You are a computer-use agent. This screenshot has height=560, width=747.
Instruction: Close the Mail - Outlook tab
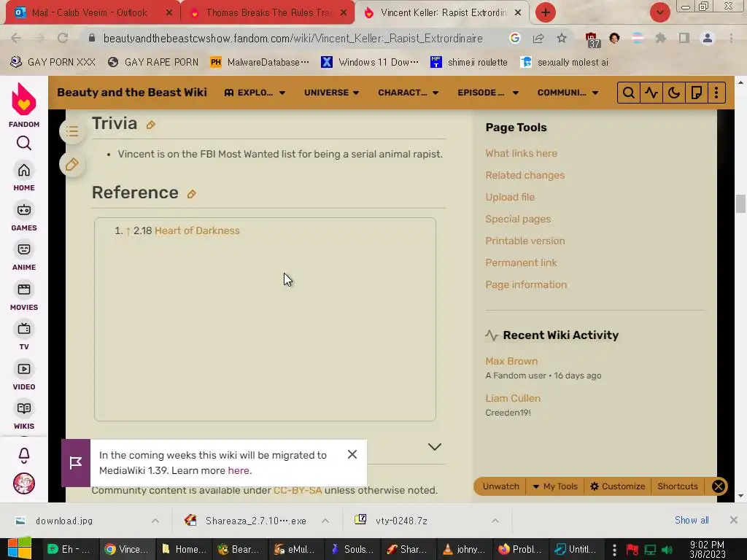click(169, 13)
